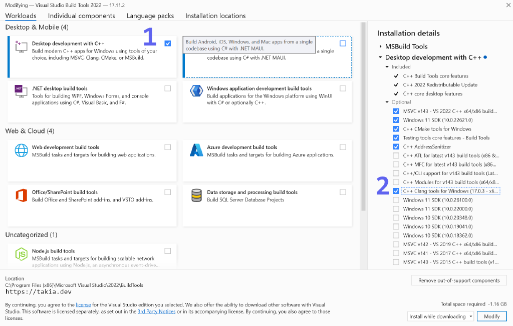The image size is (513, 326).
Task: Click the 'Total space required' value
Action: coord(497,304)
